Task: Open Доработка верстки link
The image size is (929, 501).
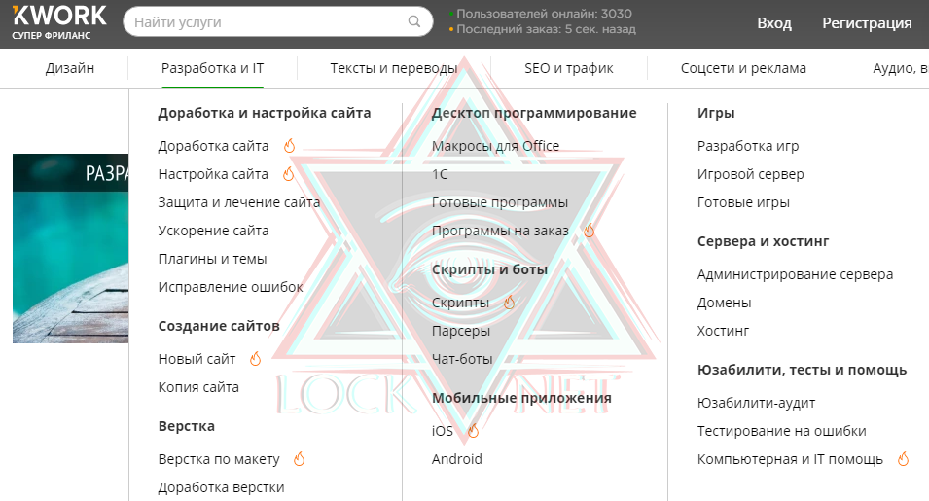Action: (221, 487)
